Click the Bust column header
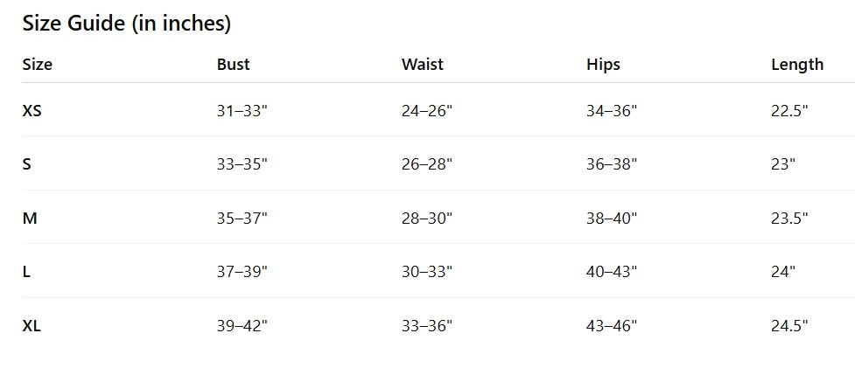 tap(233, 64)
